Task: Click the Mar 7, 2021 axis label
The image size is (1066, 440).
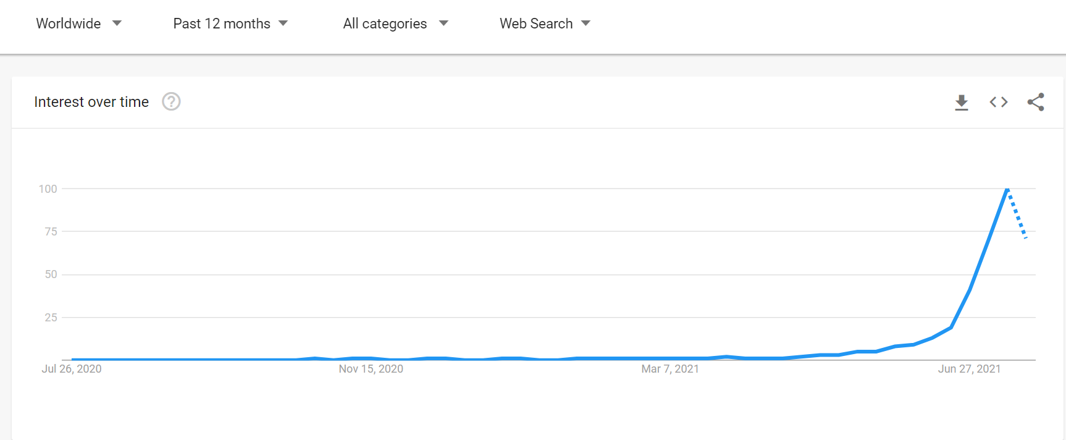Action: pyautogui.click(x=670, y=369)
